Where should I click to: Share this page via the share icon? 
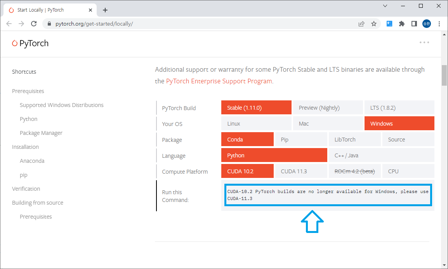[361, 24]
